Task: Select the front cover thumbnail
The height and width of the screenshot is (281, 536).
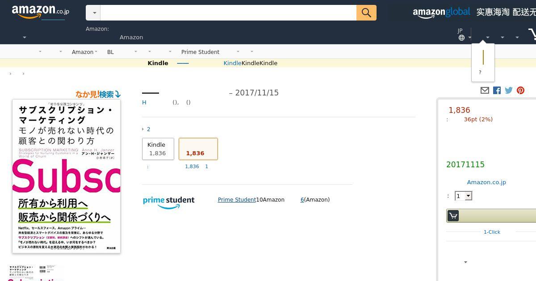Action: pos(22,273)
